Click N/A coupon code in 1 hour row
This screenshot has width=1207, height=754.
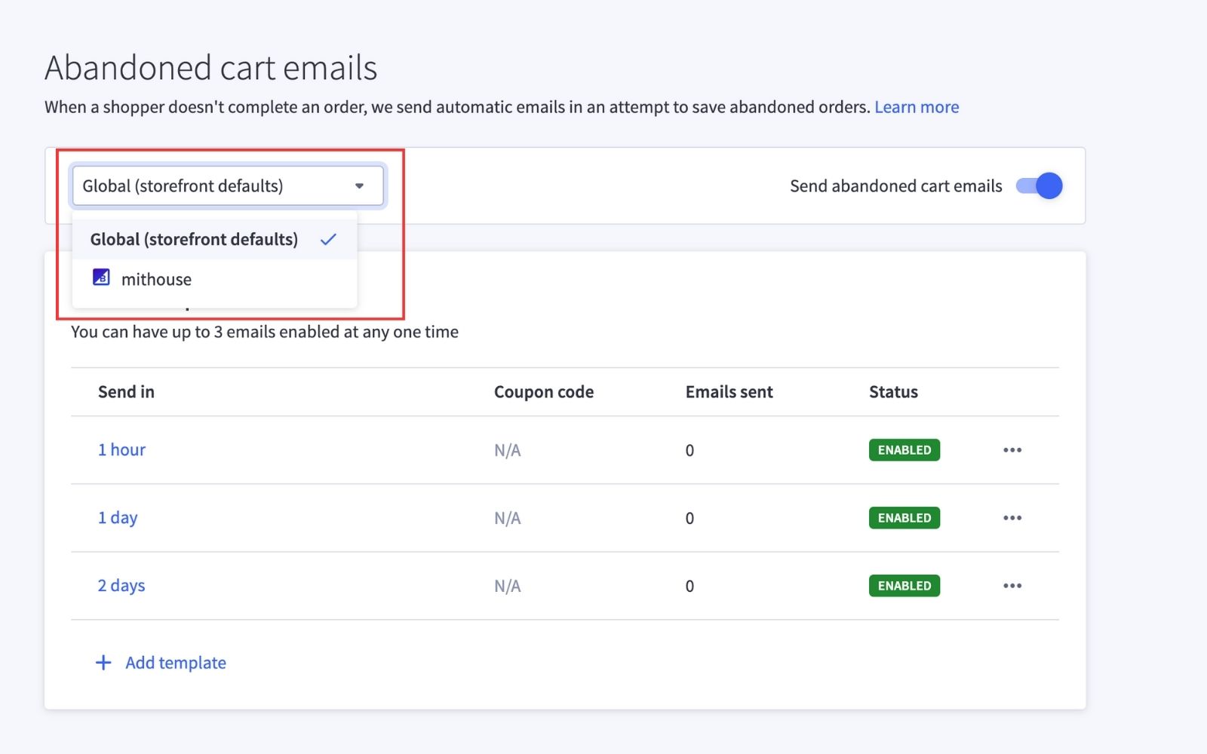(508, 451)
